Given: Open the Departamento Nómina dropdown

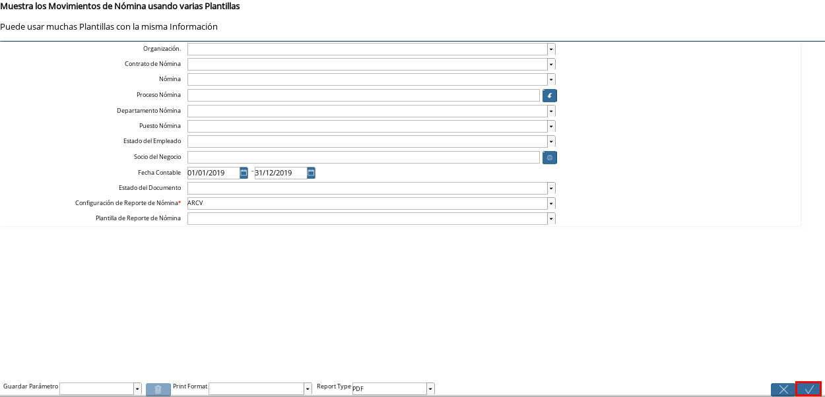Looking at the screenshot, I should [551, 111].
